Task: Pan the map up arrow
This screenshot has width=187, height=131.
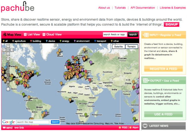Action: tap(8, 46)
